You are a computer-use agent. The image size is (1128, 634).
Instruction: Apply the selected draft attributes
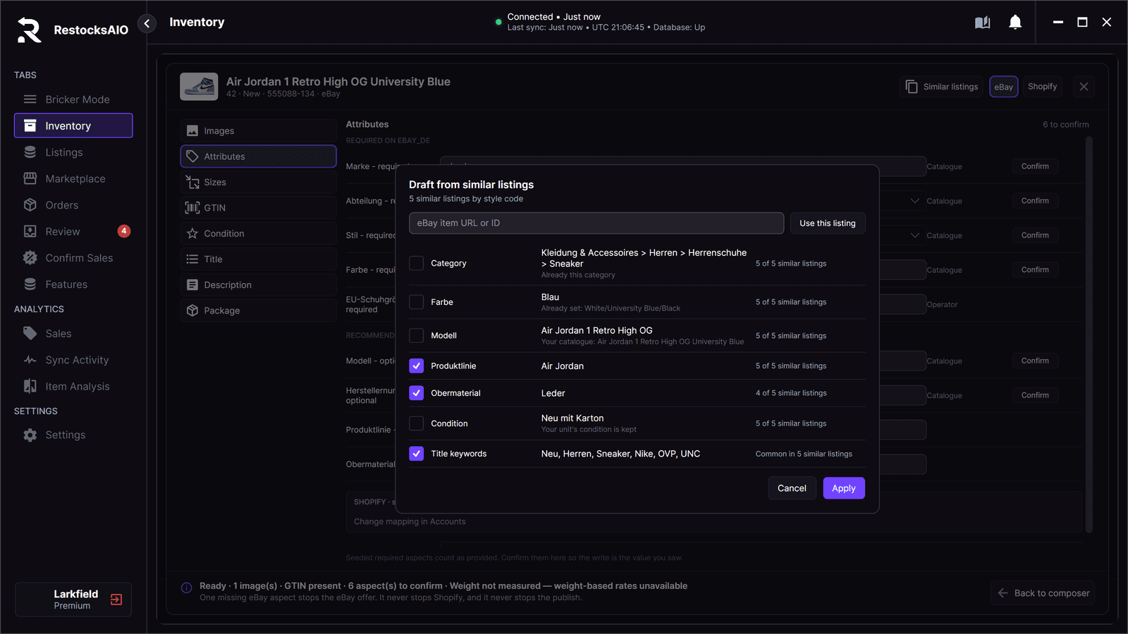844,488
